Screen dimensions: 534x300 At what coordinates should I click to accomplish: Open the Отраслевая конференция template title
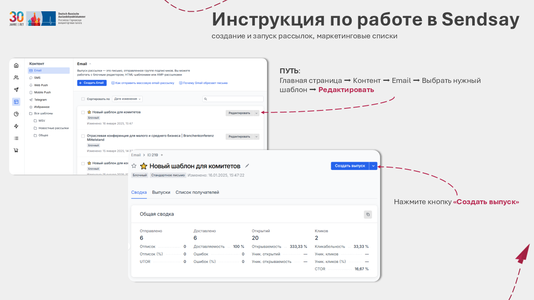click(x=150, y=137)
